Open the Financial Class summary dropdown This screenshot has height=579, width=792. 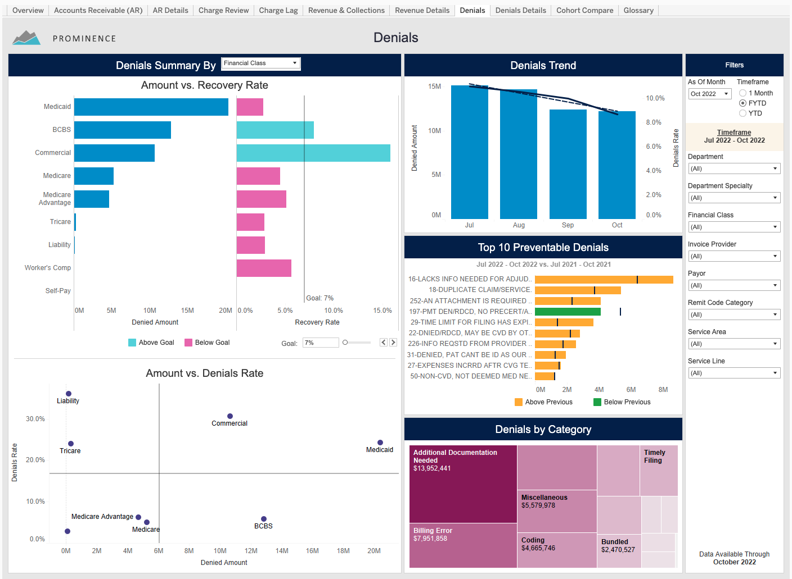tap(261, 63)
